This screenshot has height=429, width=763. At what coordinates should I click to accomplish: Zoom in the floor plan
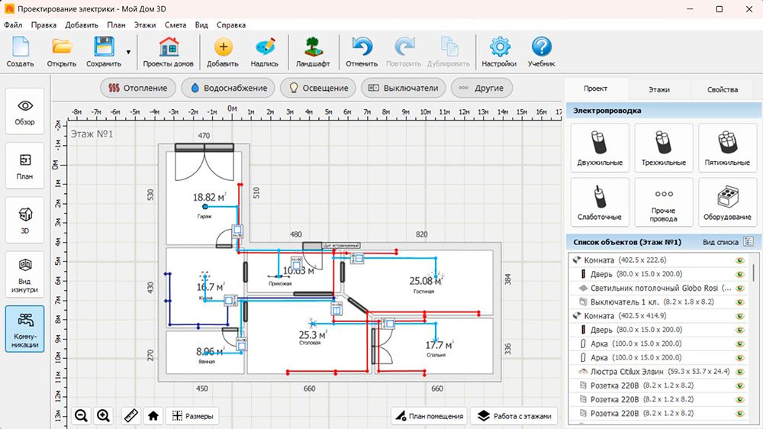pyautogui.click(x=103, y=416)
